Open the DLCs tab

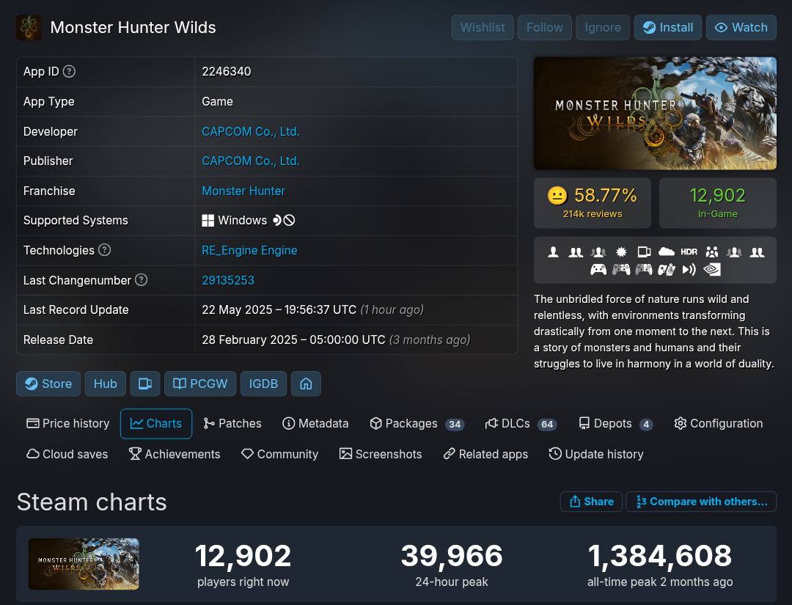(521, 424)
